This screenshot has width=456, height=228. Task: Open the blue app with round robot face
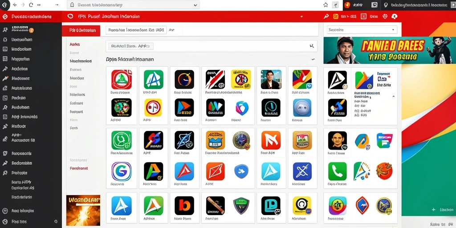click(x=302, y=108)
